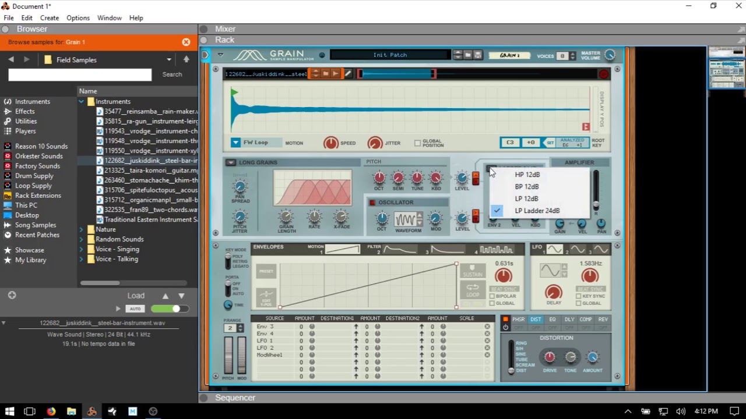The image size is (746, 419).
Task: Open the FW Loop playback mode dropdown
Action: [235, 143]
